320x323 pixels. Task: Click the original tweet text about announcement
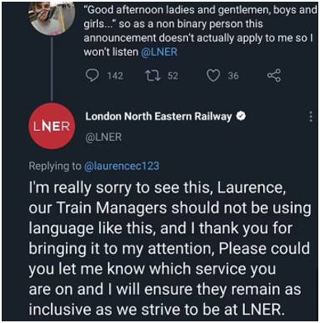(x=200, y=30)
